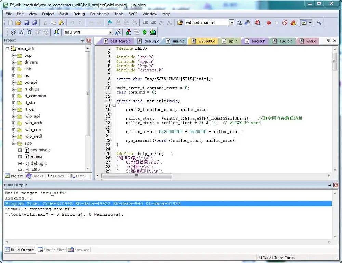Click the Save All icon
Viewport: 342px width, 263px height.
(x=35, y=23)
